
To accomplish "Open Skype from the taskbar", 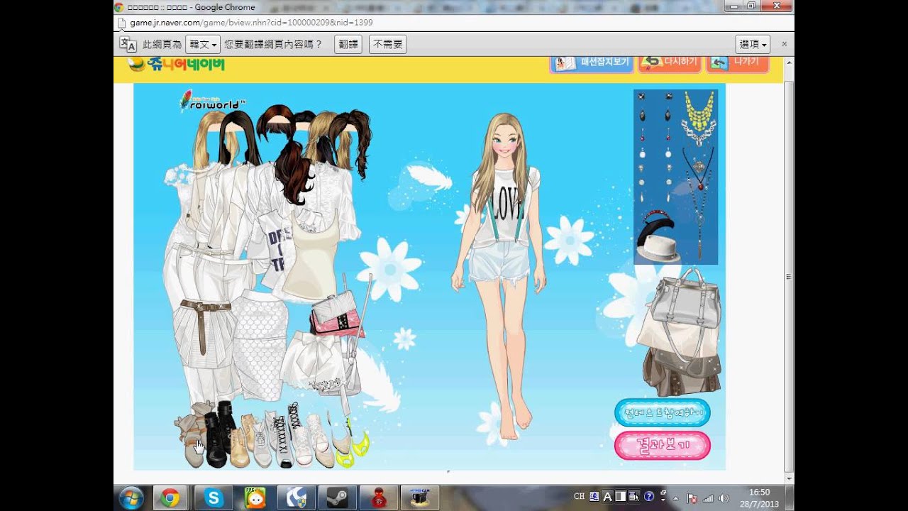I will pyautogui.click(x=214, y=498).
